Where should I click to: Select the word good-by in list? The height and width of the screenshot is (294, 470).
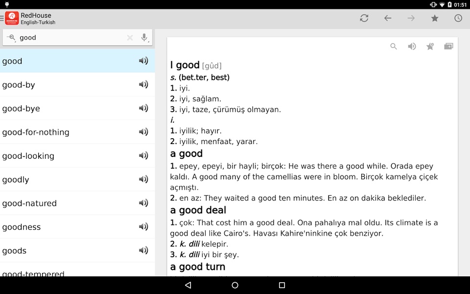tap(77, 85)
